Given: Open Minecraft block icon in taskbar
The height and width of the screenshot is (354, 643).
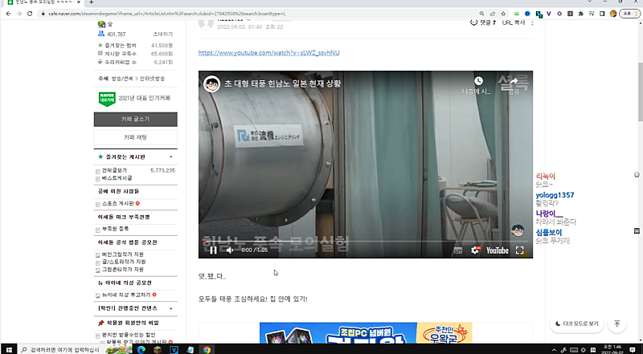Looking at the screenshot, I should [158, 349].
